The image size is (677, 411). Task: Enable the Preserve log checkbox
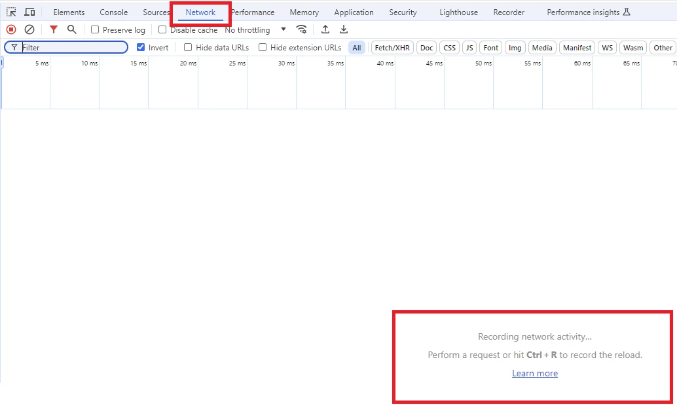click(95, 30)
